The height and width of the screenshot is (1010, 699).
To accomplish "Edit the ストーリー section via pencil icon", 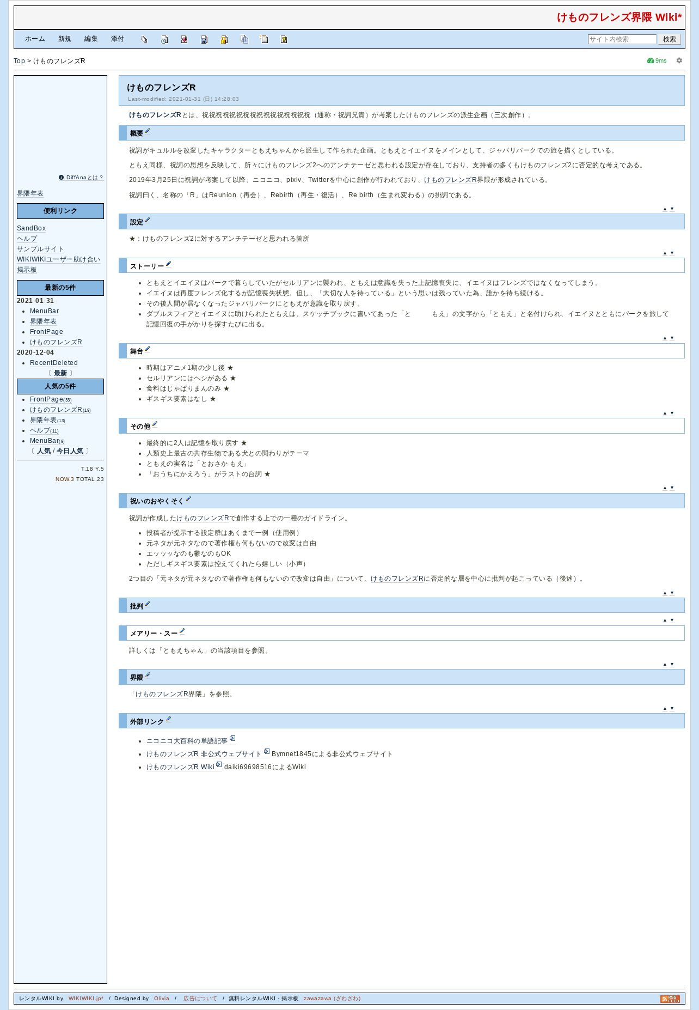I will [x=168, y=264].
